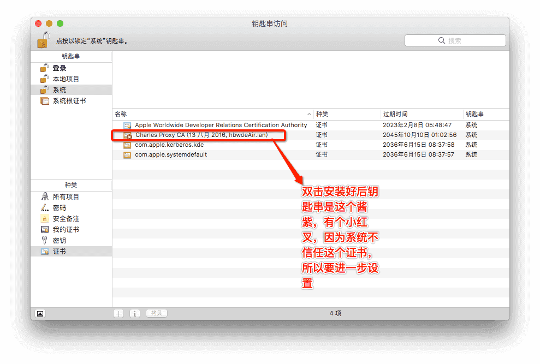Click the 种类 column header
Image resolution: width=540 pixels, height=364 pixels.
click(321, 114)
